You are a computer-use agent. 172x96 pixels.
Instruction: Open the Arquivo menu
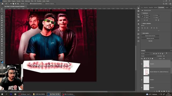click(x=5, y=1)
